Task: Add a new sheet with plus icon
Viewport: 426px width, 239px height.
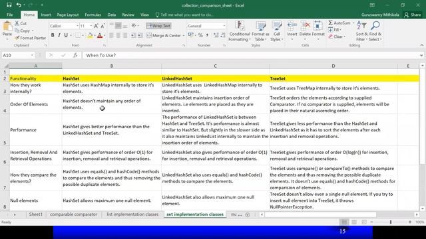Action: coord(247,214)
